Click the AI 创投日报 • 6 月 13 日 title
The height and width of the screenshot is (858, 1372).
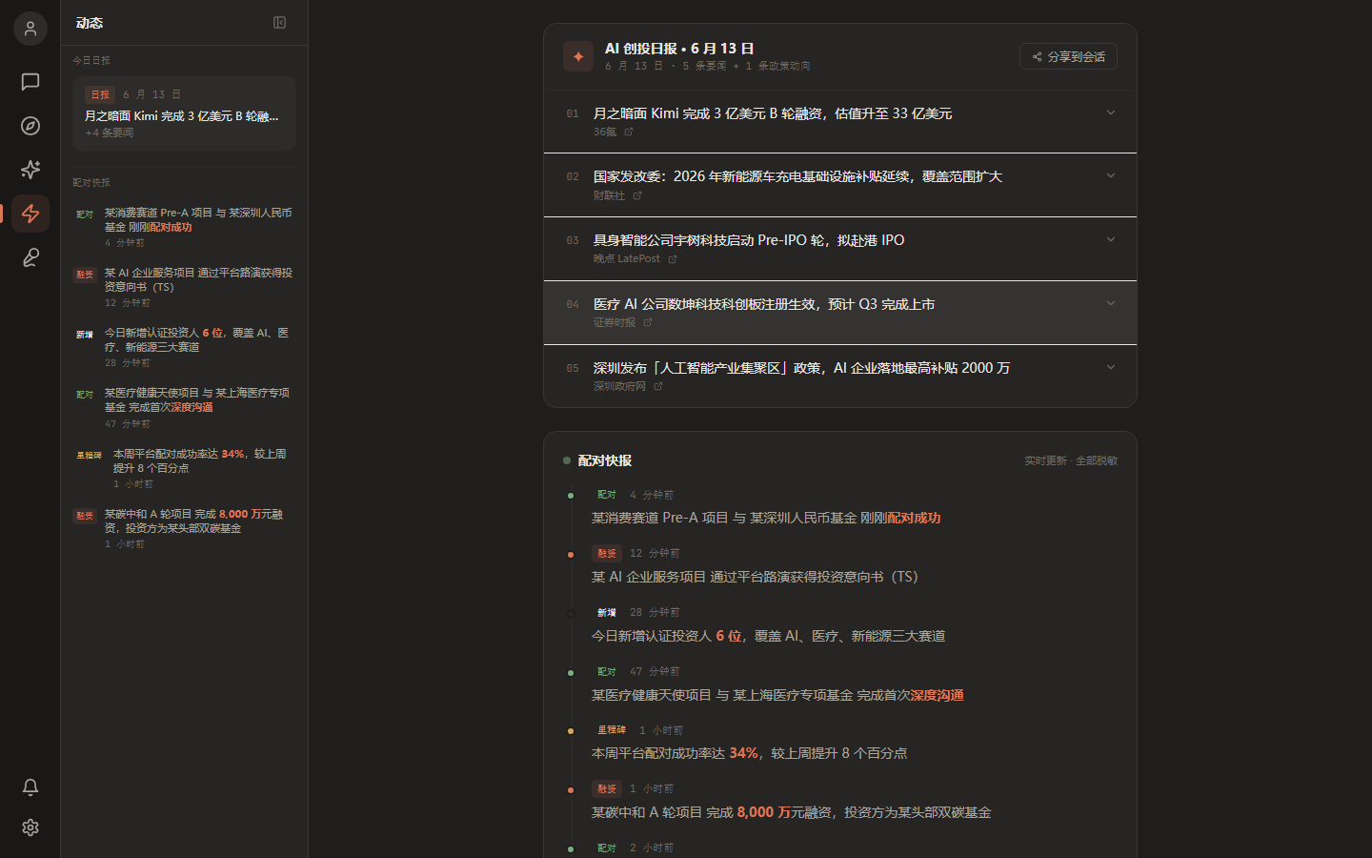(x=679, y=49)
